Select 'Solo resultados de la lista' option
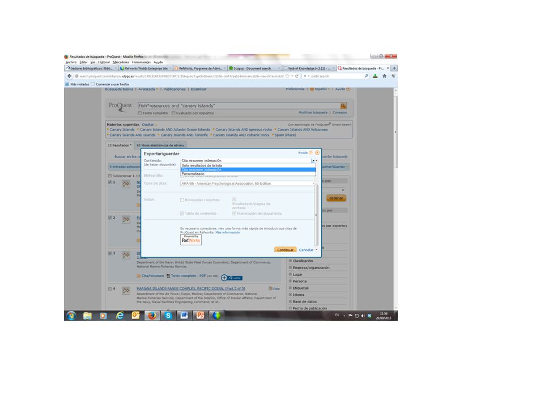 pyautogui.click(x=248, y=165)
